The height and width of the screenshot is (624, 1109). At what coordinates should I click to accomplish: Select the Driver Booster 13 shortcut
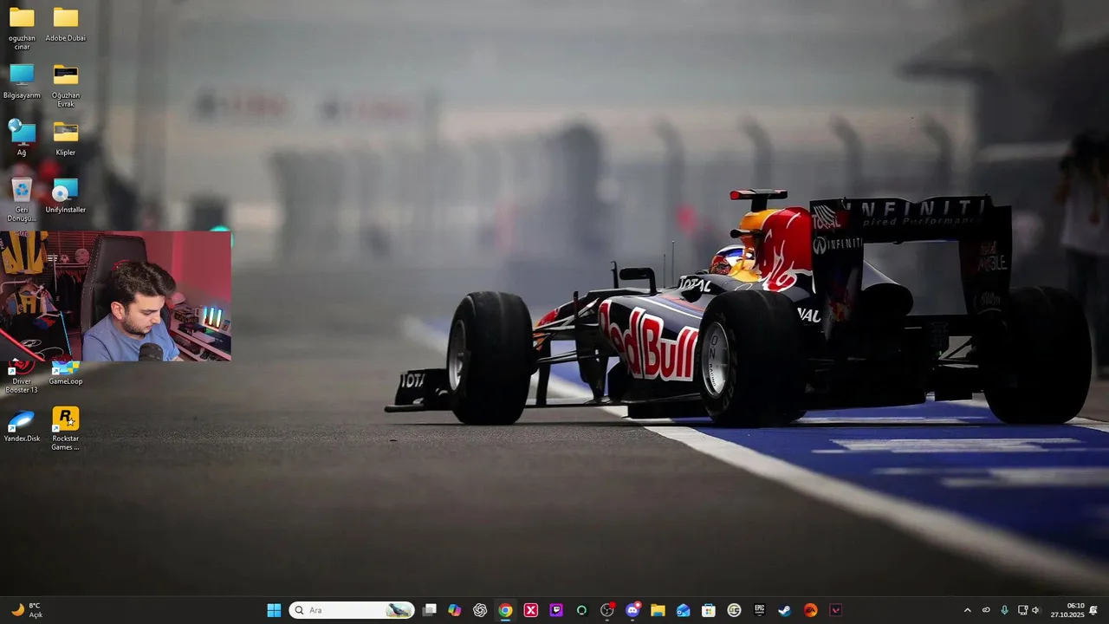[x=22, y=377]
